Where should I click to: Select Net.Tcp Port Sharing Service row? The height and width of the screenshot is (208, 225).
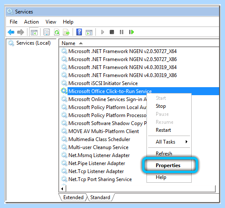pyautogui.click(x=100, y=179)
